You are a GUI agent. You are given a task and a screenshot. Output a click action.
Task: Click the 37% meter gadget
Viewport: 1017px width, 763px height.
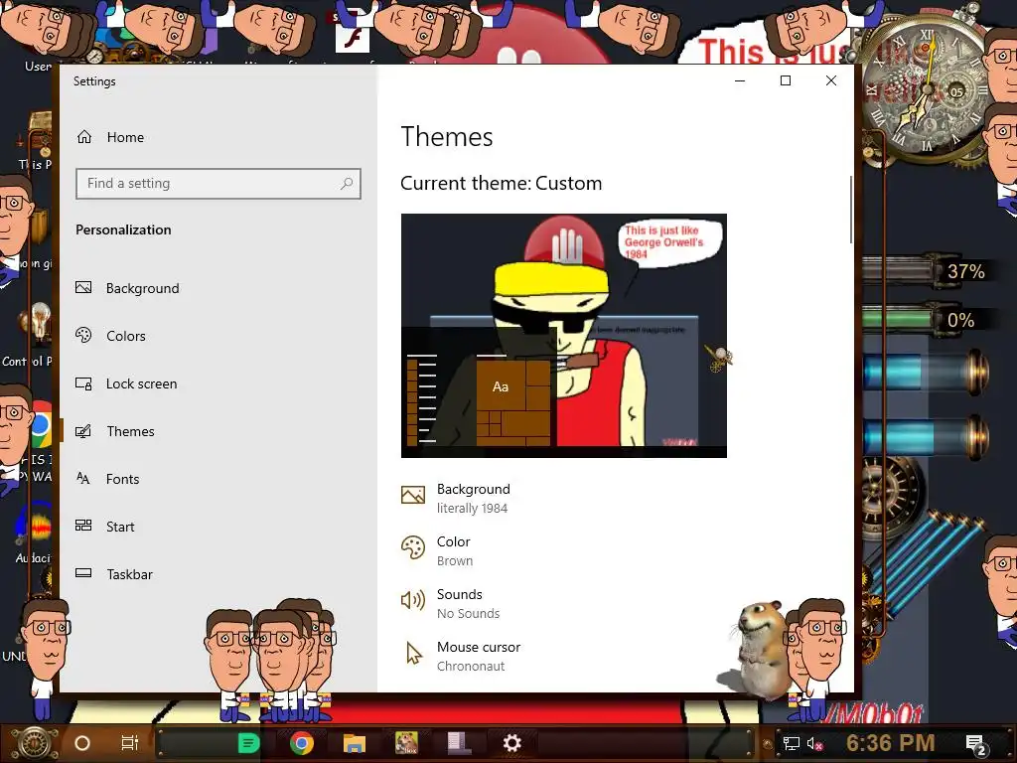pos(928,270)
